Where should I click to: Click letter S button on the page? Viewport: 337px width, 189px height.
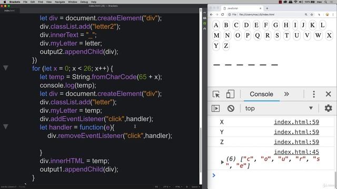point(277,35)
